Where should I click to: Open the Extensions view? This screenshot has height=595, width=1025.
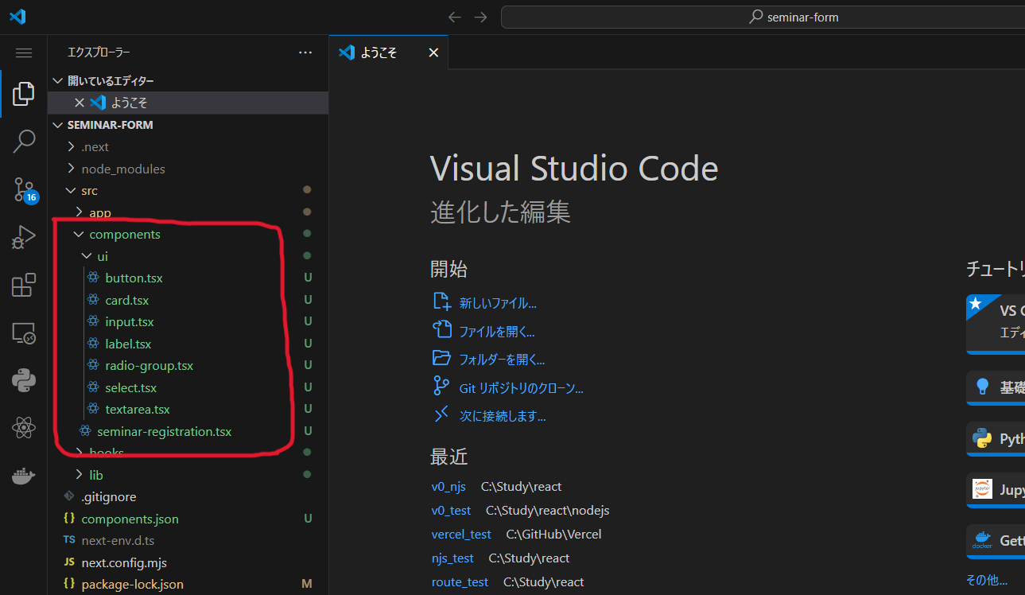(x=23, y=285)
